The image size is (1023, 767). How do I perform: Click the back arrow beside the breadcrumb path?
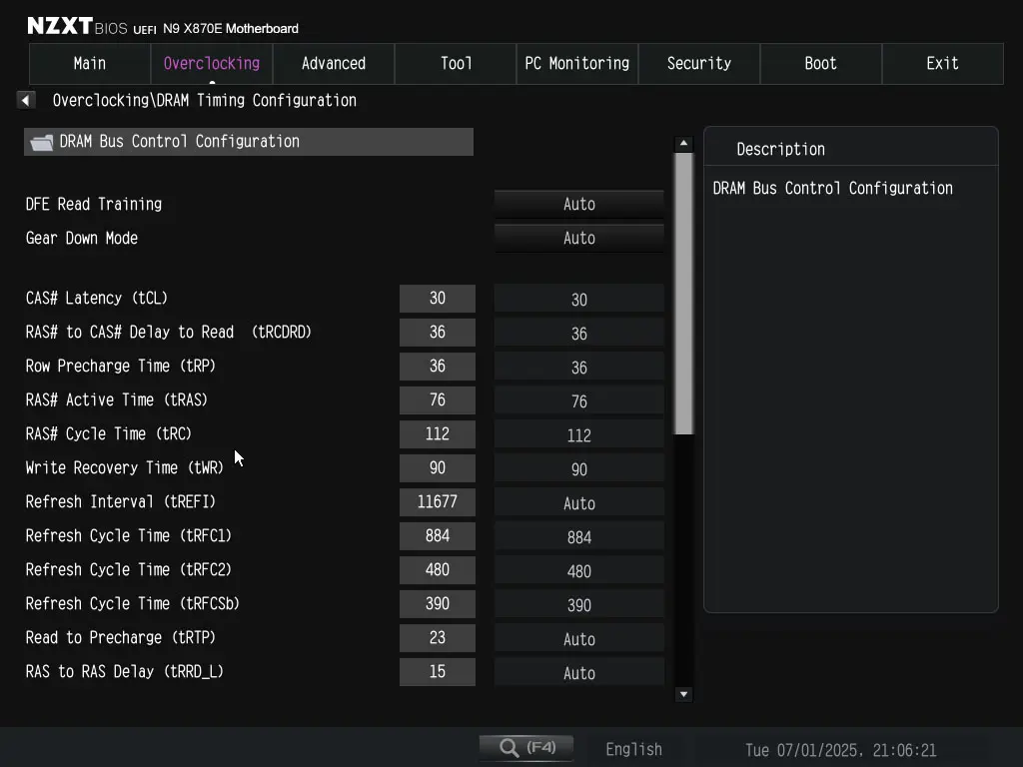25,101
